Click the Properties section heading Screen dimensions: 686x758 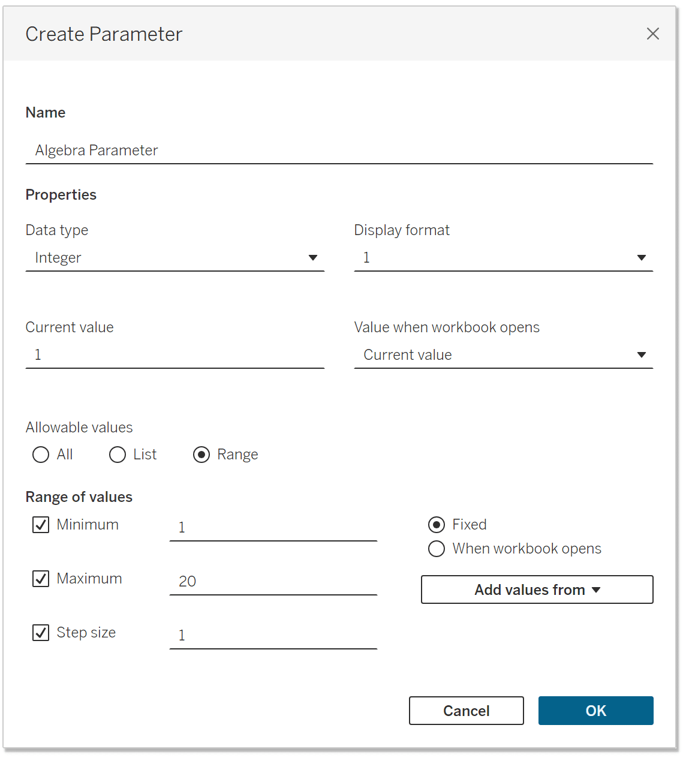61,195
